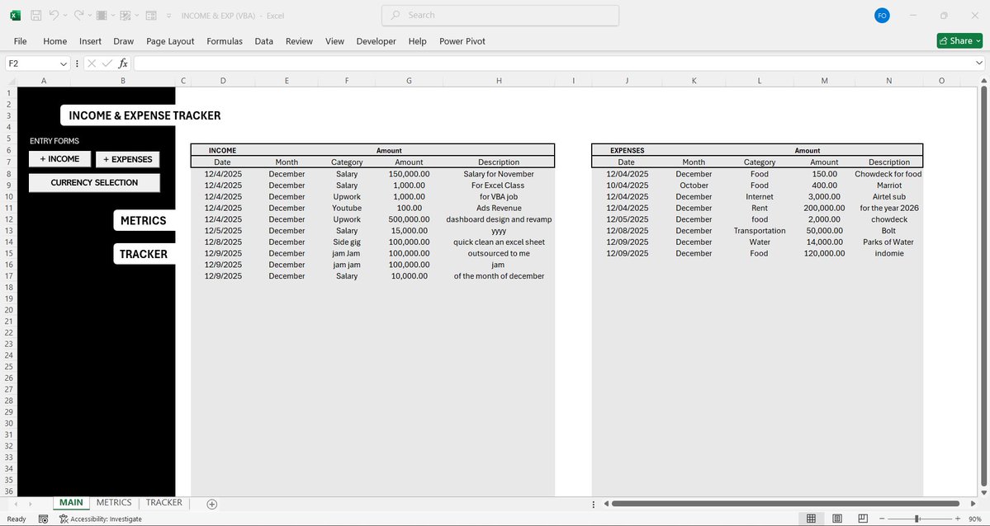Viewport: 990px width, 526px height.
Task: Switch to the MAIN sheet tab
Action: coord(71,503)
